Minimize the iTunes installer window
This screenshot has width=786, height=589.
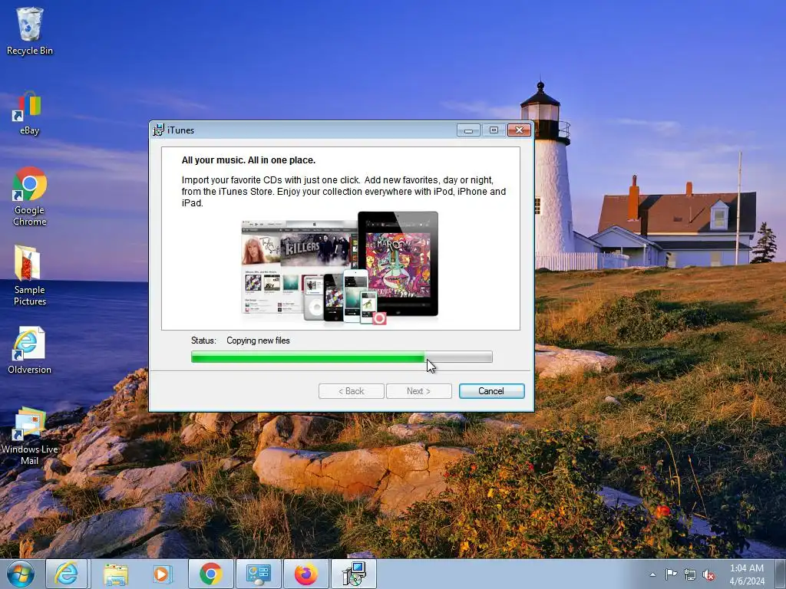[x=468, y=130]
